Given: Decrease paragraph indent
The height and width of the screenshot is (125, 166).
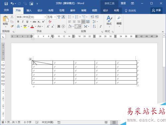Looking at the screenshot, I should pos(92,17).
